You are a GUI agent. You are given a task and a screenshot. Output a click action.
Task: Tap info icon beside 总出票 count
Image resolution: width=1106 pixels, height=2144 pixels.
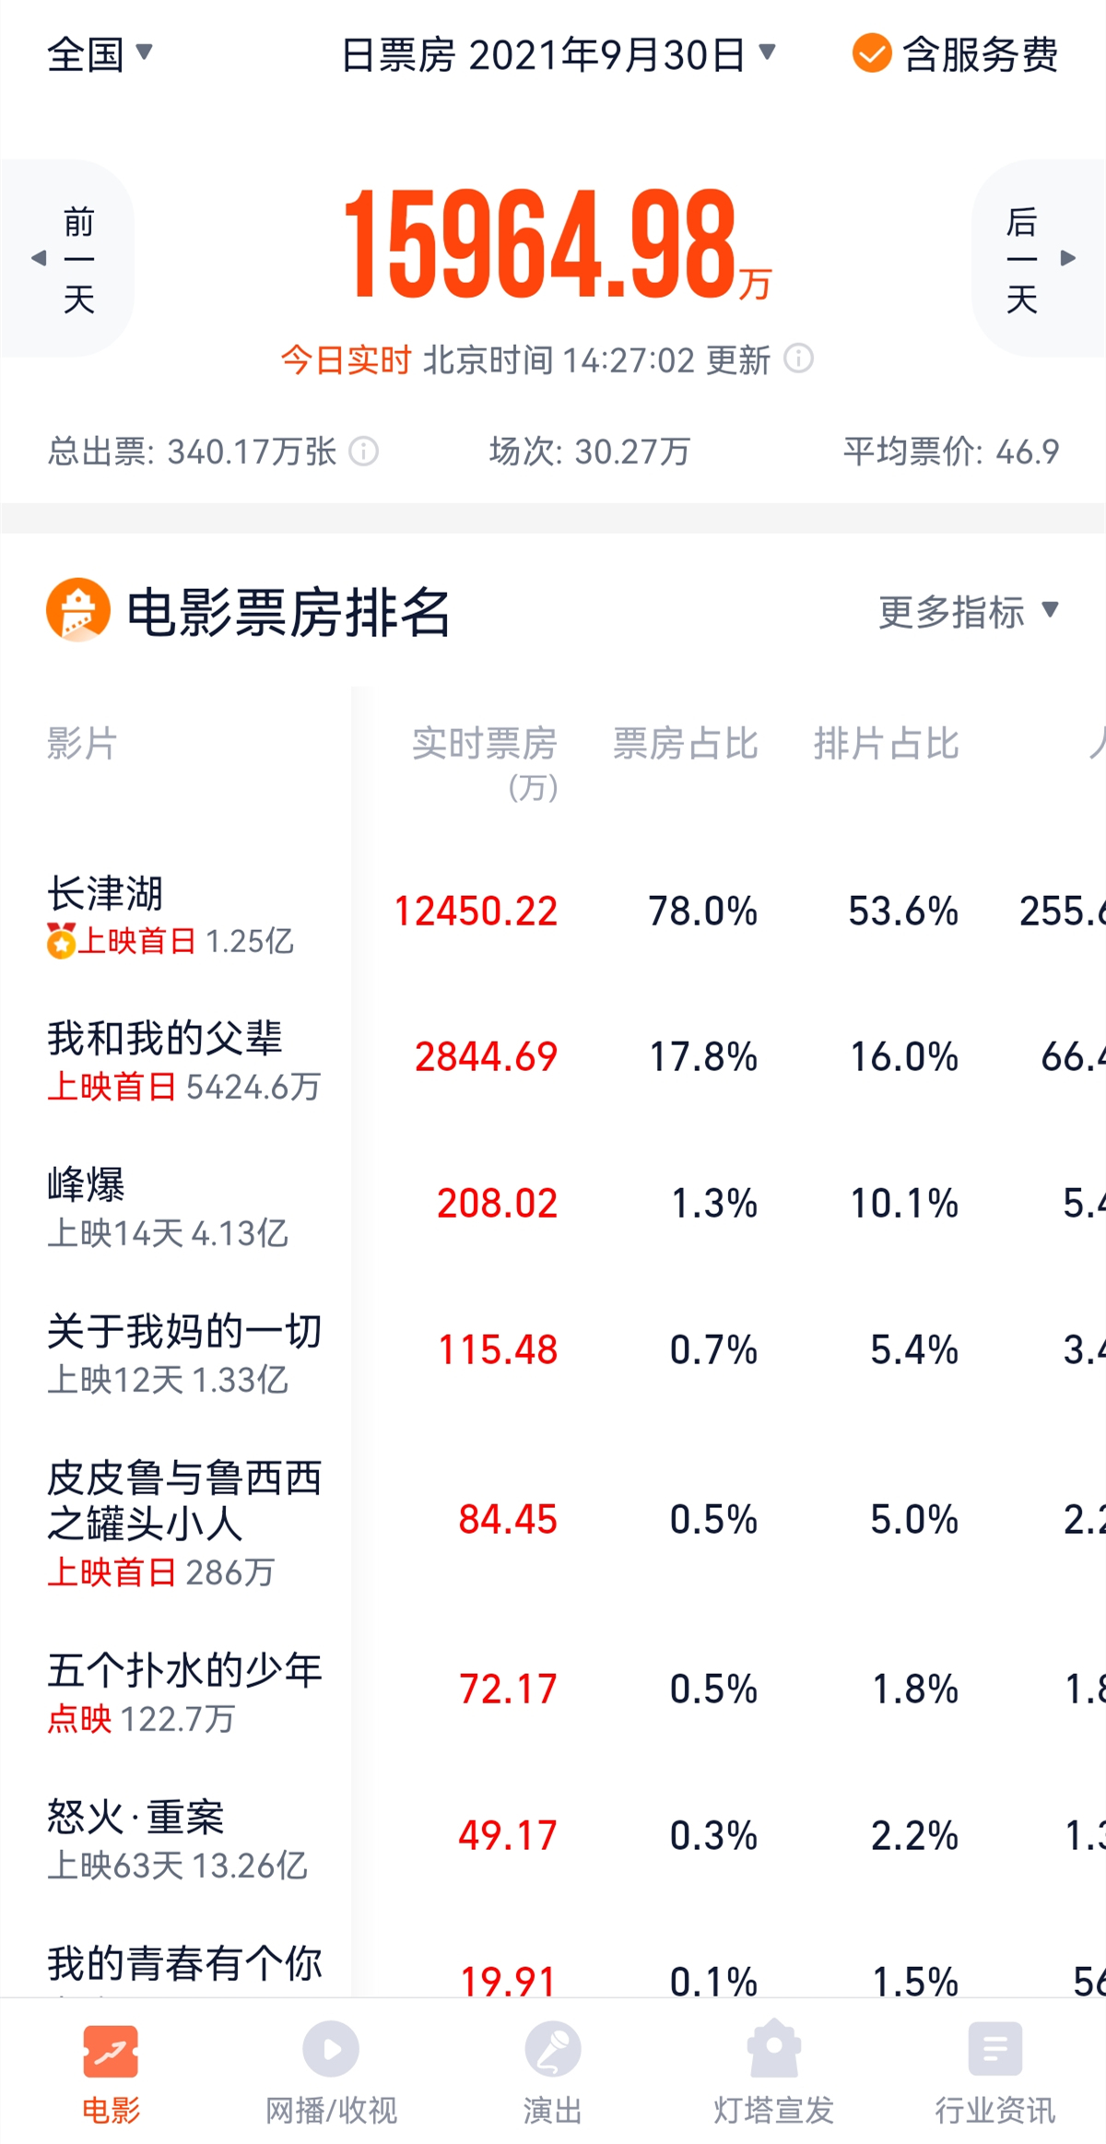(x=364, y=452)
